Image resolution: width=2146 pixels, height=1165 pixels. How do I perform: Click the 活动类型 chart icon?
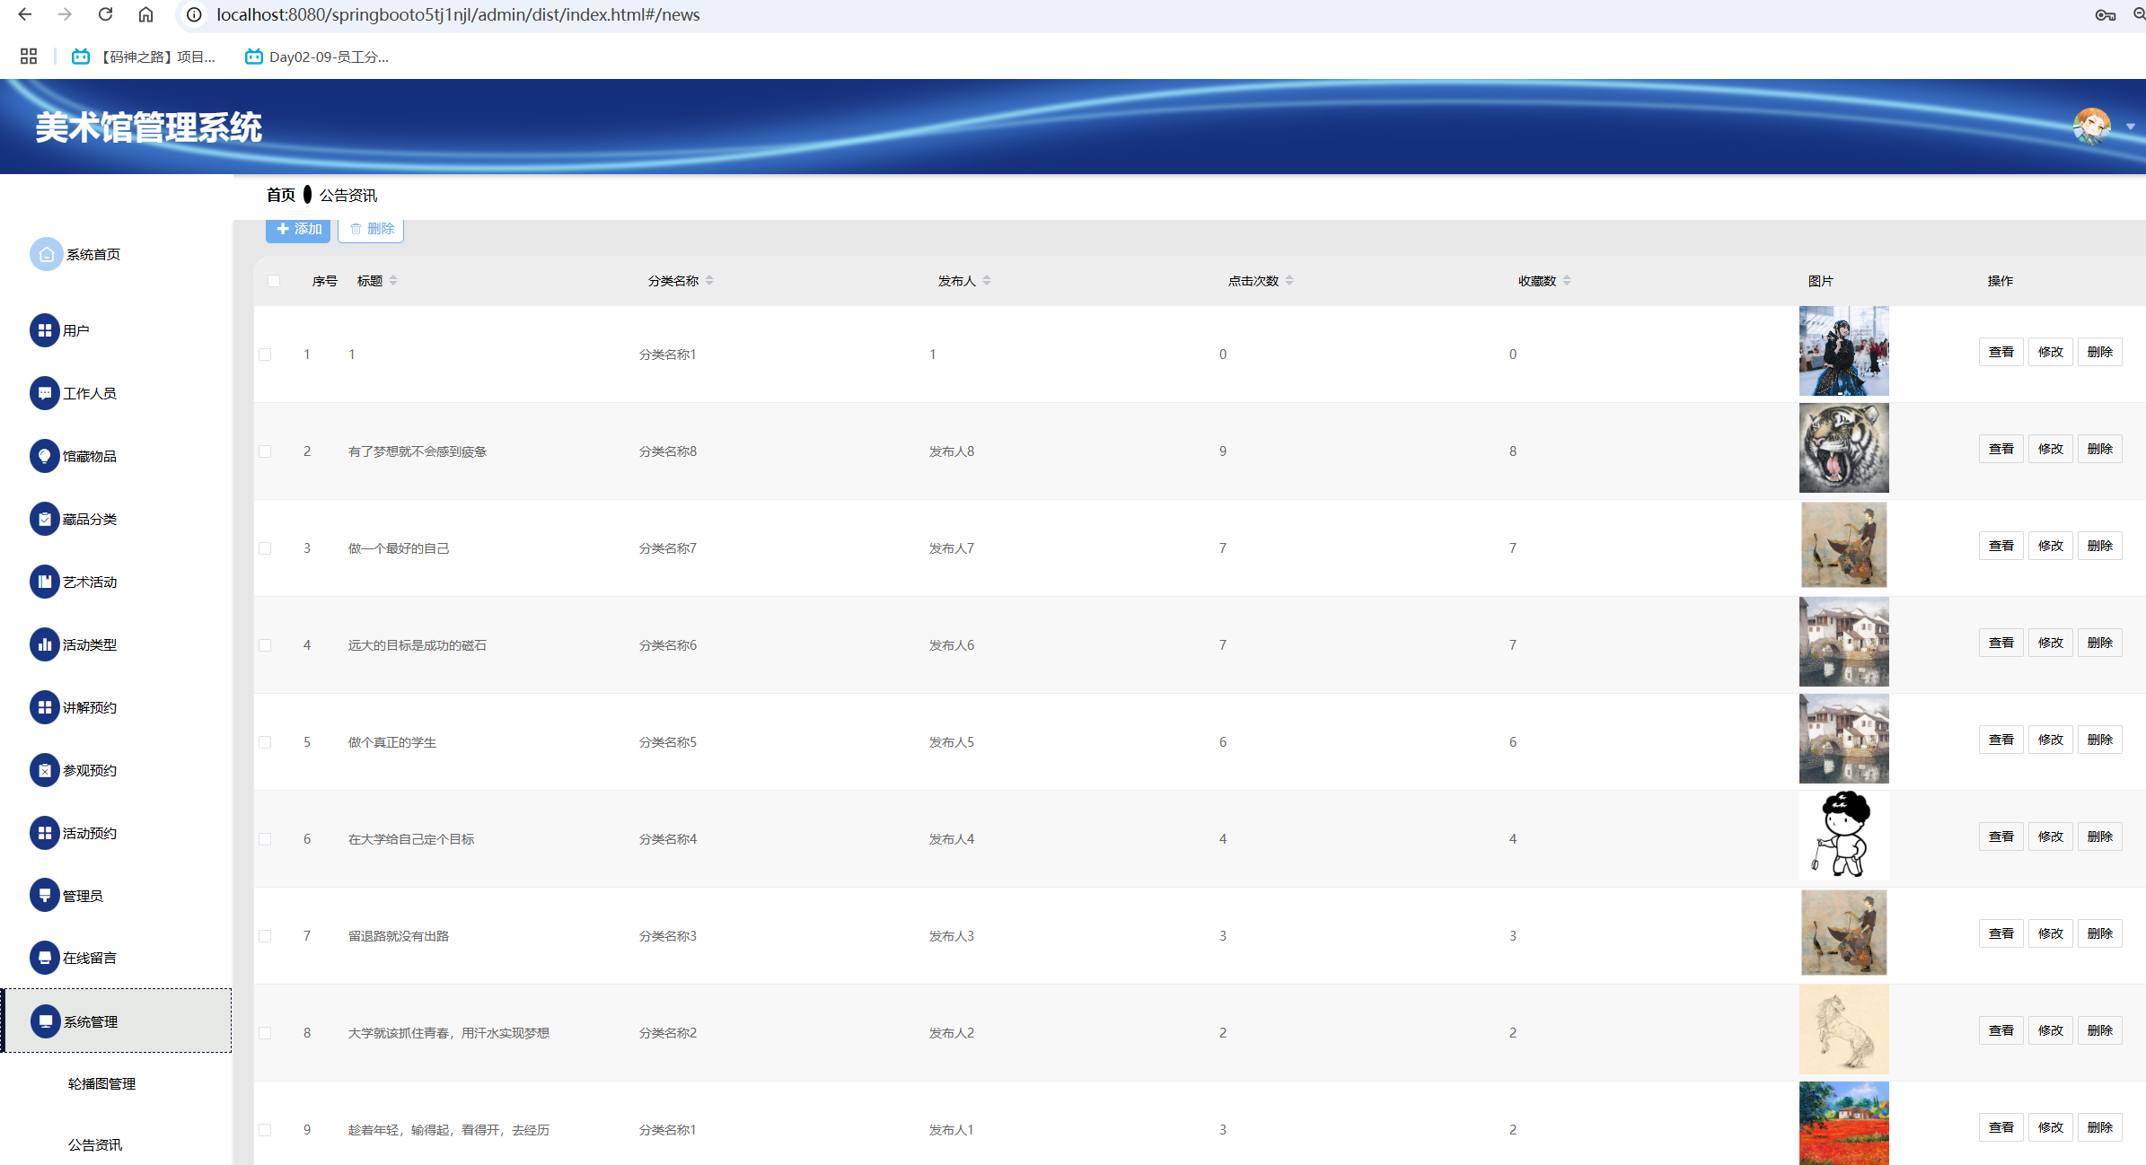pos(44,644)
